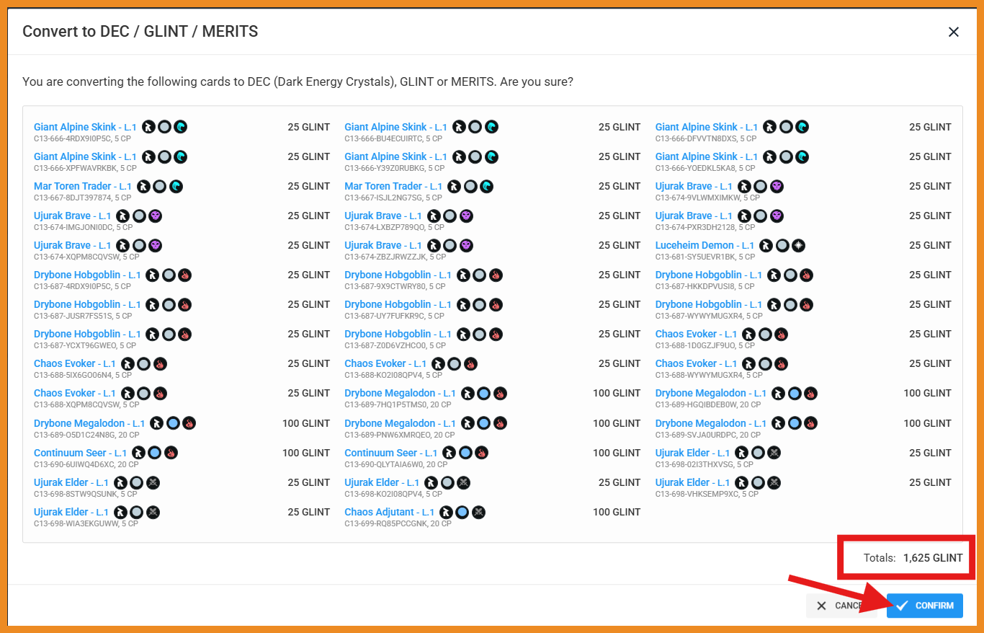Click the card ID text 'C13-681-SY5UEVR1BK, 5 CP'

[x=706, y=257]
